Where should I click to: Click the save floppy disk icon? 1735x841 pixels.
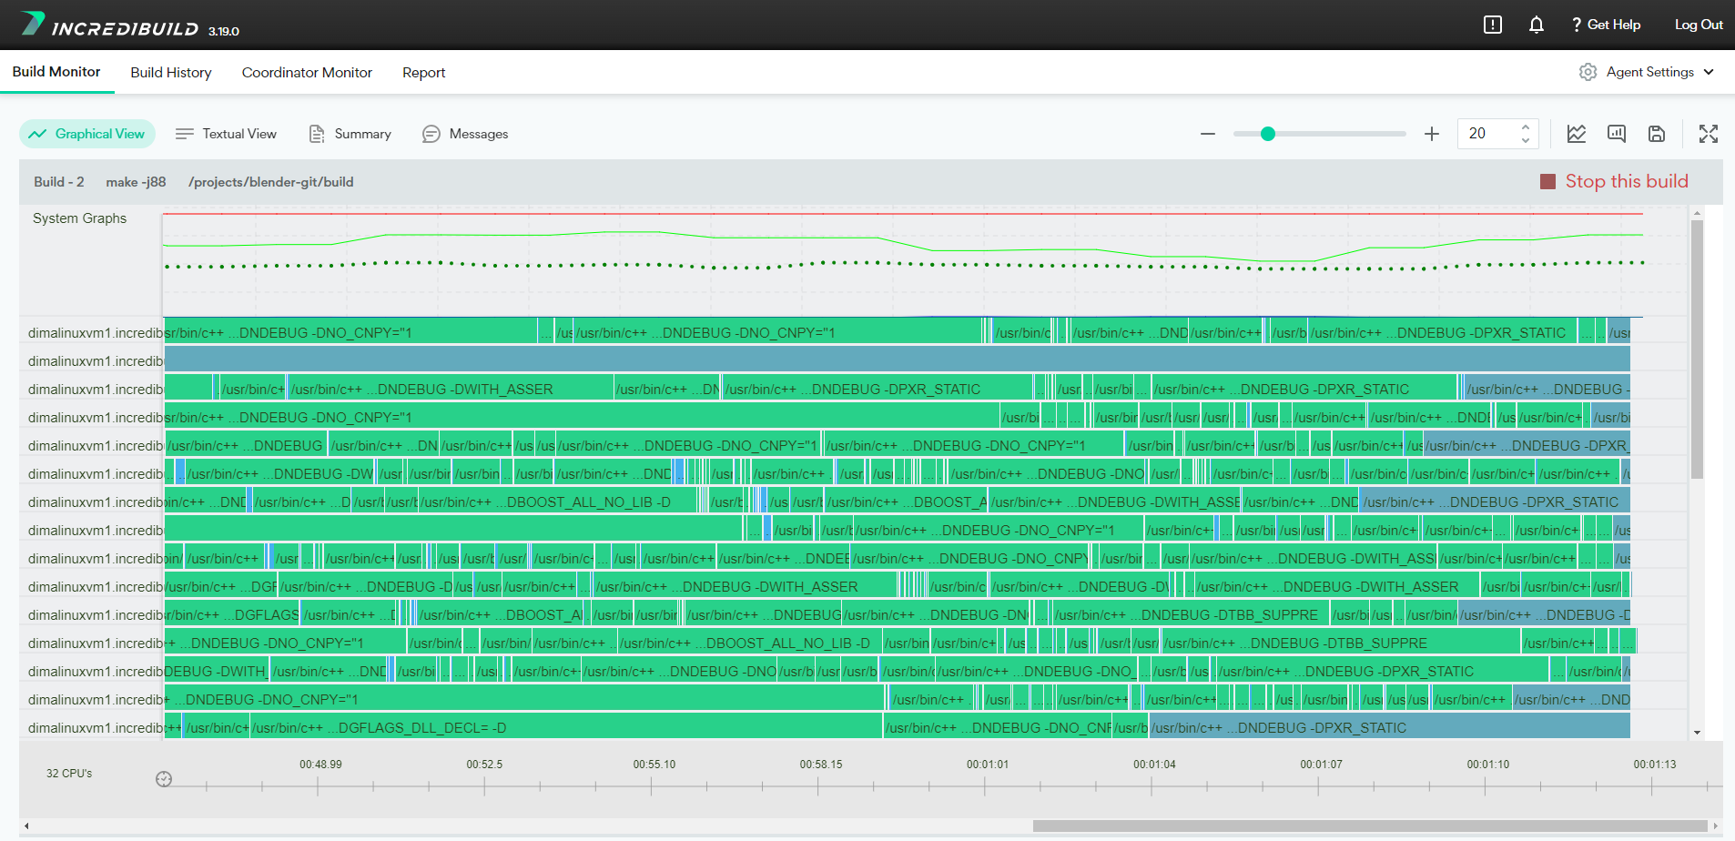(x=1656, y=134)
